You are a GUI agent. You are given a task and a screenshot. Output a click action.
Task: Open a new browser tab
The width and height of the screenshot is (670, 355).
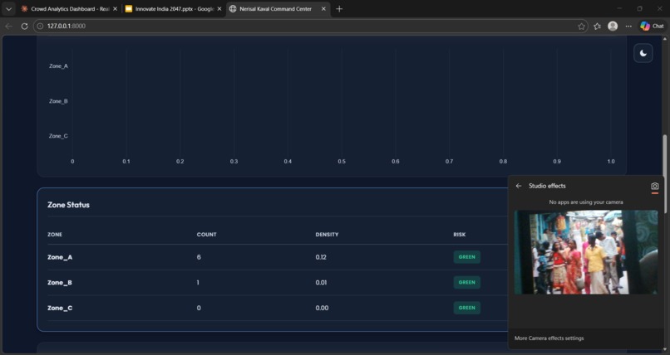click(339, 9)
